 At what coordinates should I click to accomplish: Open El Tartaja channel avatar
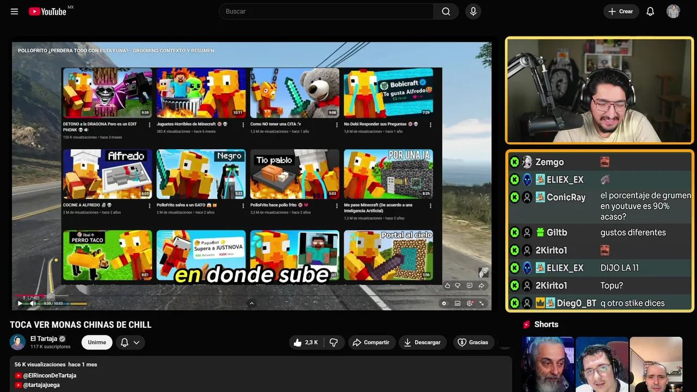18,342
